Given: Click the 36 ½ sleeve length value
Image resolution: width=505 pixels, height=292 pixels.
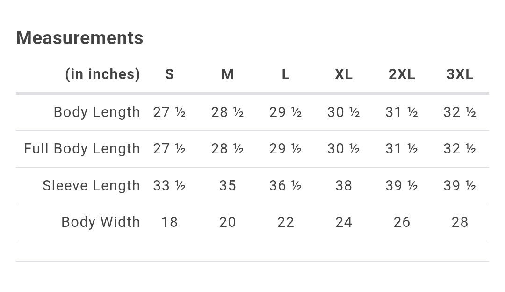Looking at the screenshot, I should (x=285, y=186).
